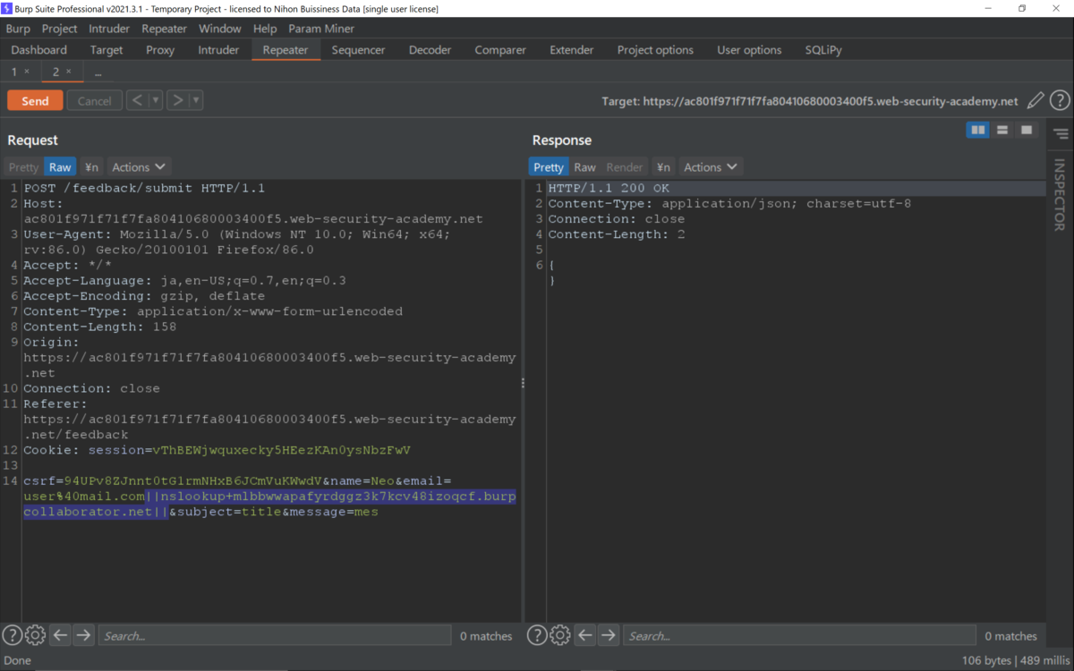Switch to the Decoder tab
The image size is (1074, 671).
point(430,50)
